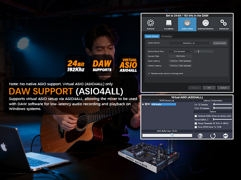Enable Force WDM Driver To 16 Bit
The width and height of the screenshot is (241, 180).
(x=196, y=127)
